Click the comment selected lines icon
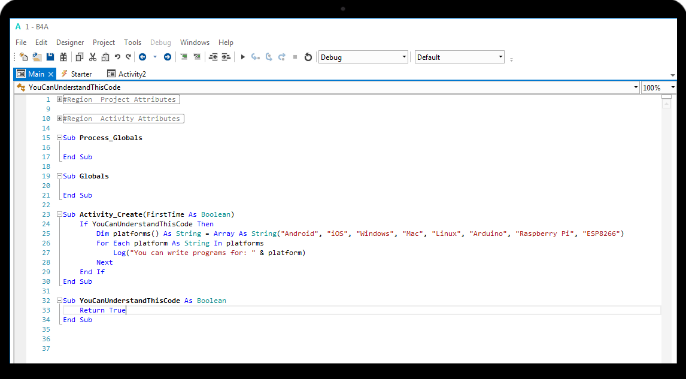The height and width of the screenshot is (379, 686). click(x=184, y=57)
